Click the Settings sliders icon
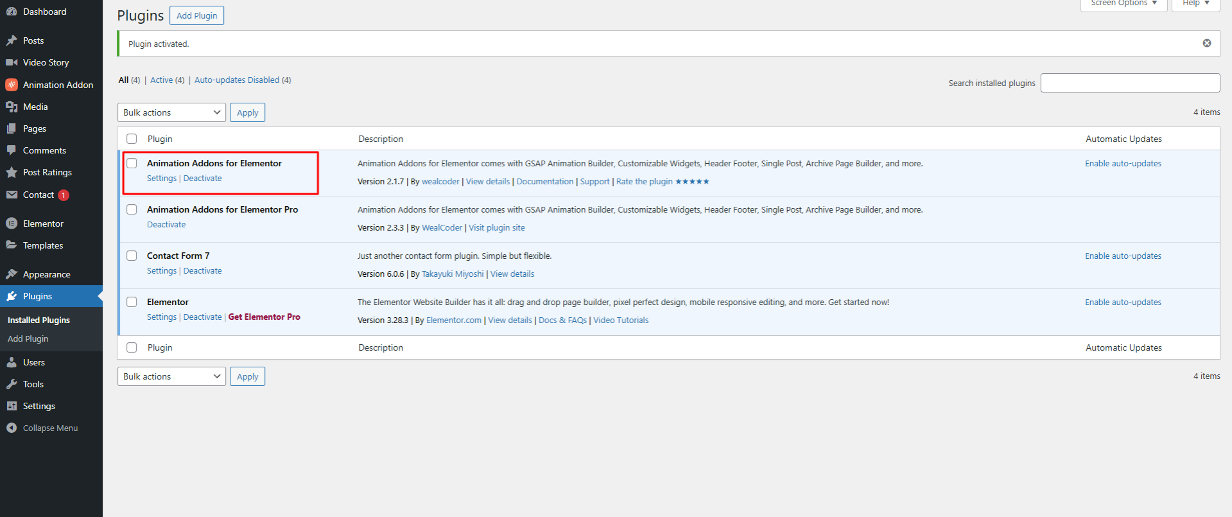The height and width of the screenshot is (517, 1232). pos(12,406)
